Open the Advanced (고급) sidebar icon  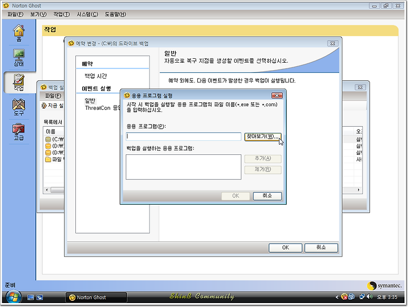19,132
